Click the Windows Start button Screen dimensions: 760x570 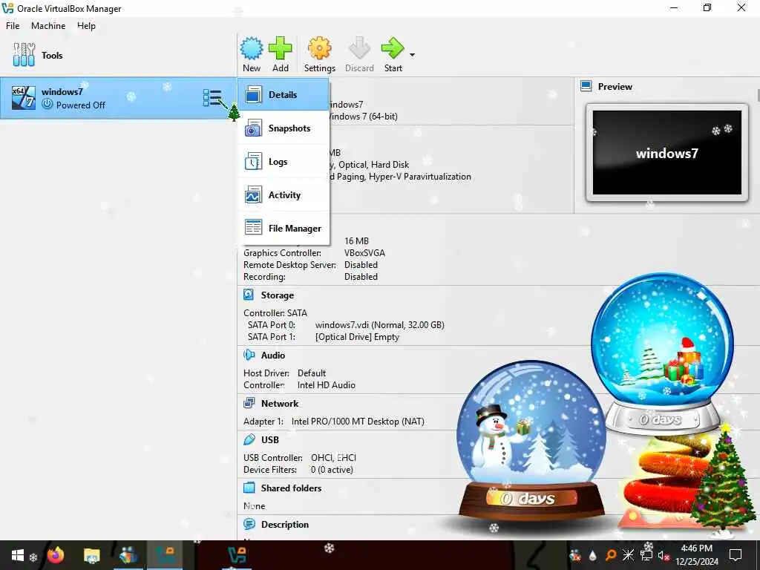click(18, 555)
